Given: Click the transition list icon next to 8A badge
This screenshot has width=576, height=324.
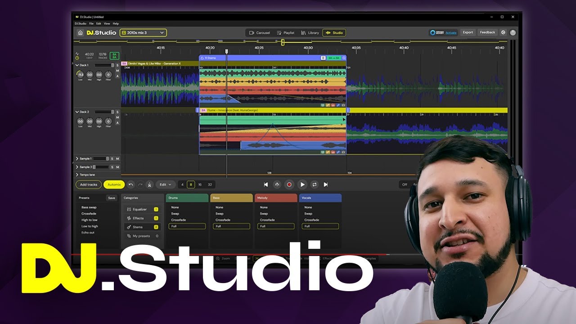Looking at the screenshot, I should (323, 58).
